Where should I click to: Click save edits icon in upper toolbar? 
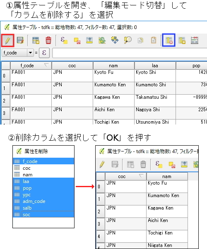[x=20, y=41]
